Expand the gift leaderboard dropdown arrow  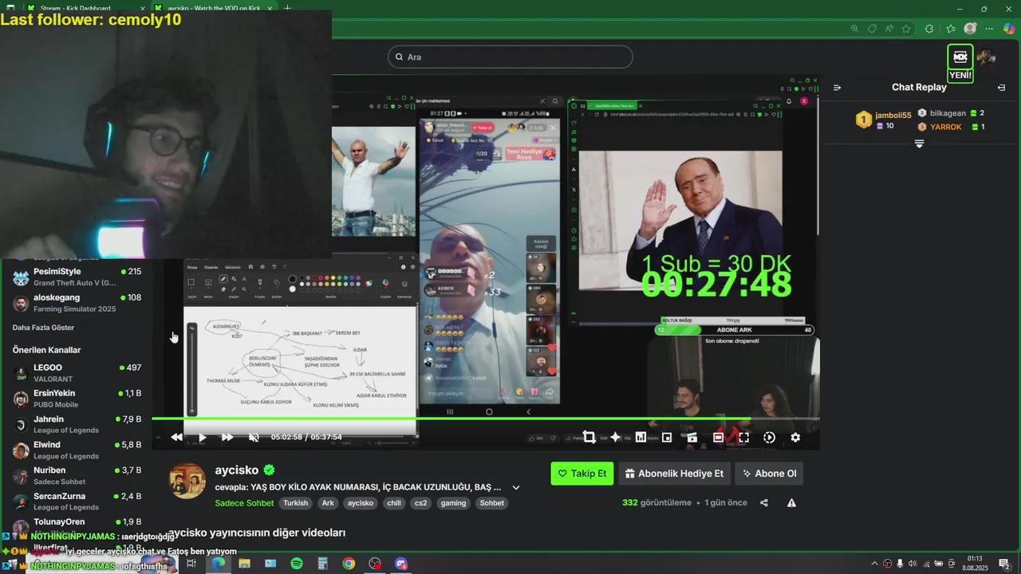click(x=919, y=143)
